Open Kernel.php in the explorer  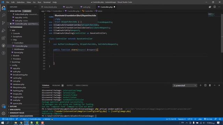(x=18, y=52)
